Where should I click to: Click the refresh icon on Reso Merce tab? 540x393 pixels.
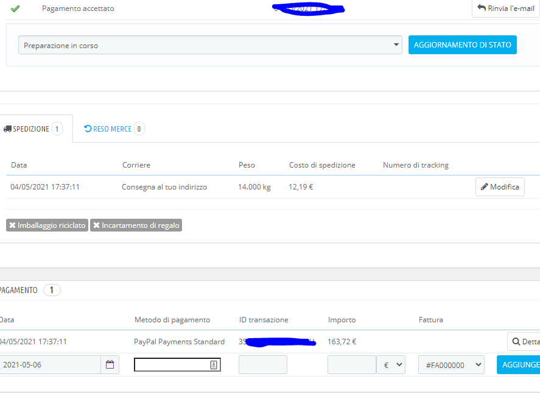click(88, 129)
